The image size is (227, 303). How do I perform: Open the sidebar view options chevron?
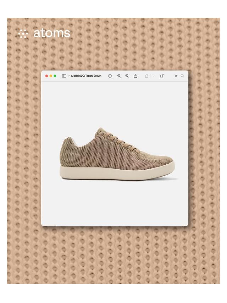point(68,76)
